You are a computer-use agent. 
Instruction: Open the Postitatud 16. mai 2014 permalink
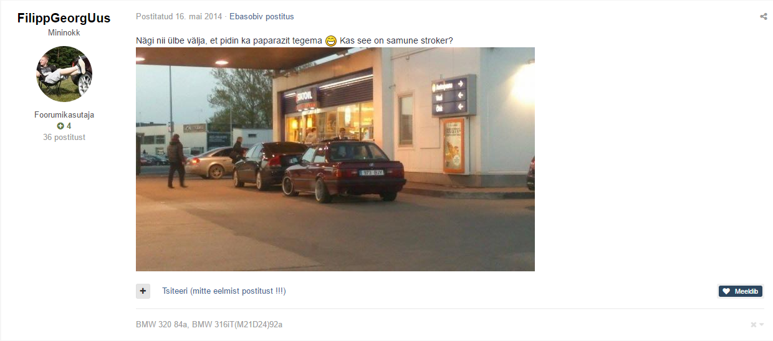pyautogui.click(x=180, y=17)
